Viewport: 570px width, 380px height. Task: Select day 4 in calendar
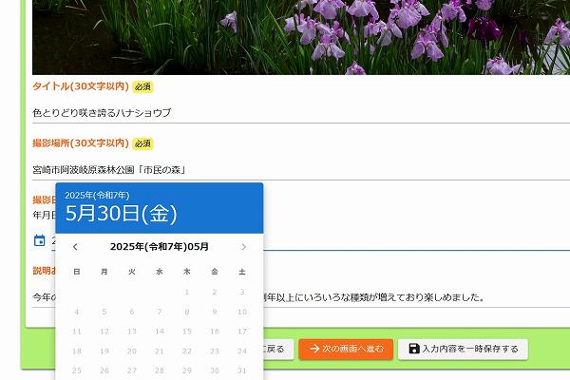click(x=77, y=312)
